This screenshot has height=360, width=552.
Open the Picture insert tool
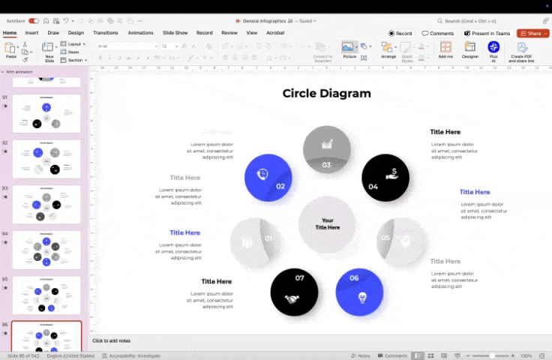coord(349,48)
